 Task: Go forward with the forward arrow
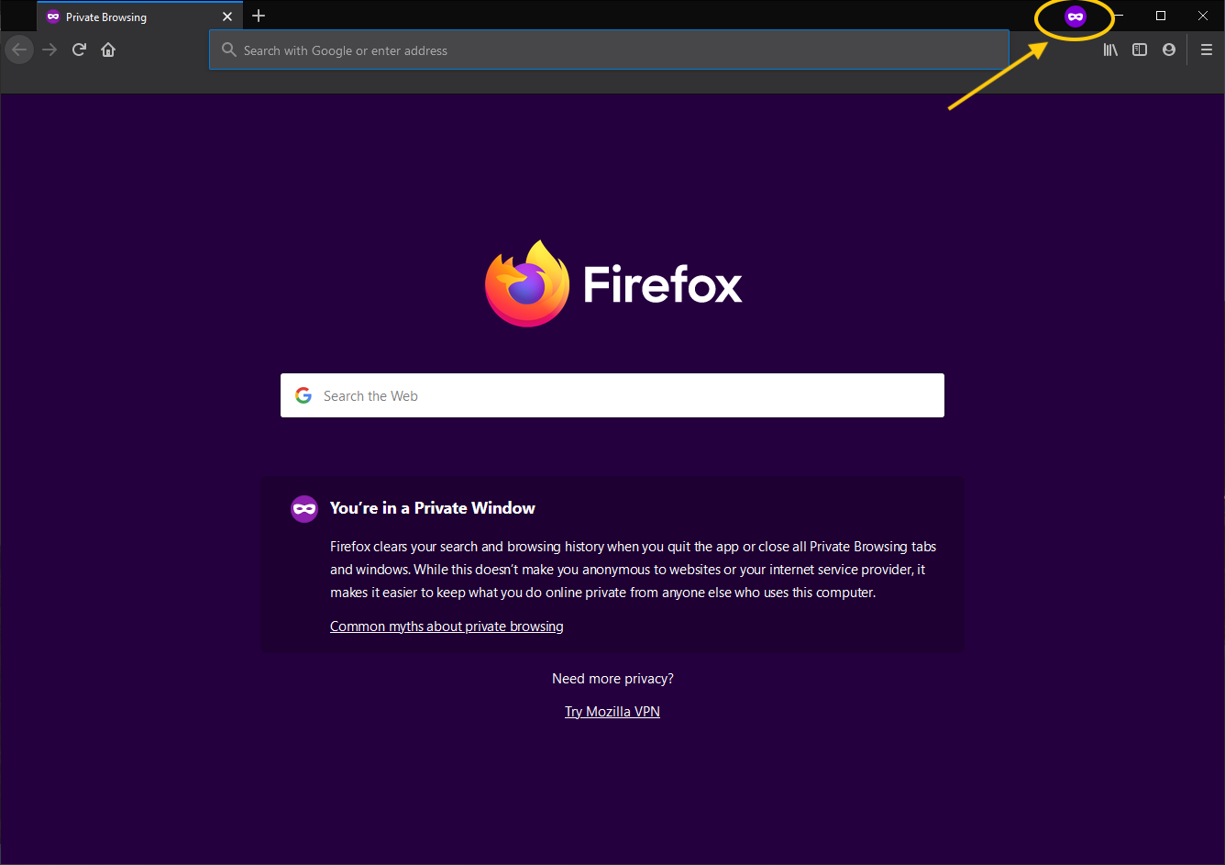coord(50,50)
